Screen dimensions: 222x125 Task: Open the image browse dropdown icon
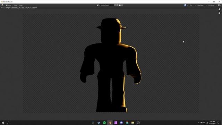[x=98, y=5]
